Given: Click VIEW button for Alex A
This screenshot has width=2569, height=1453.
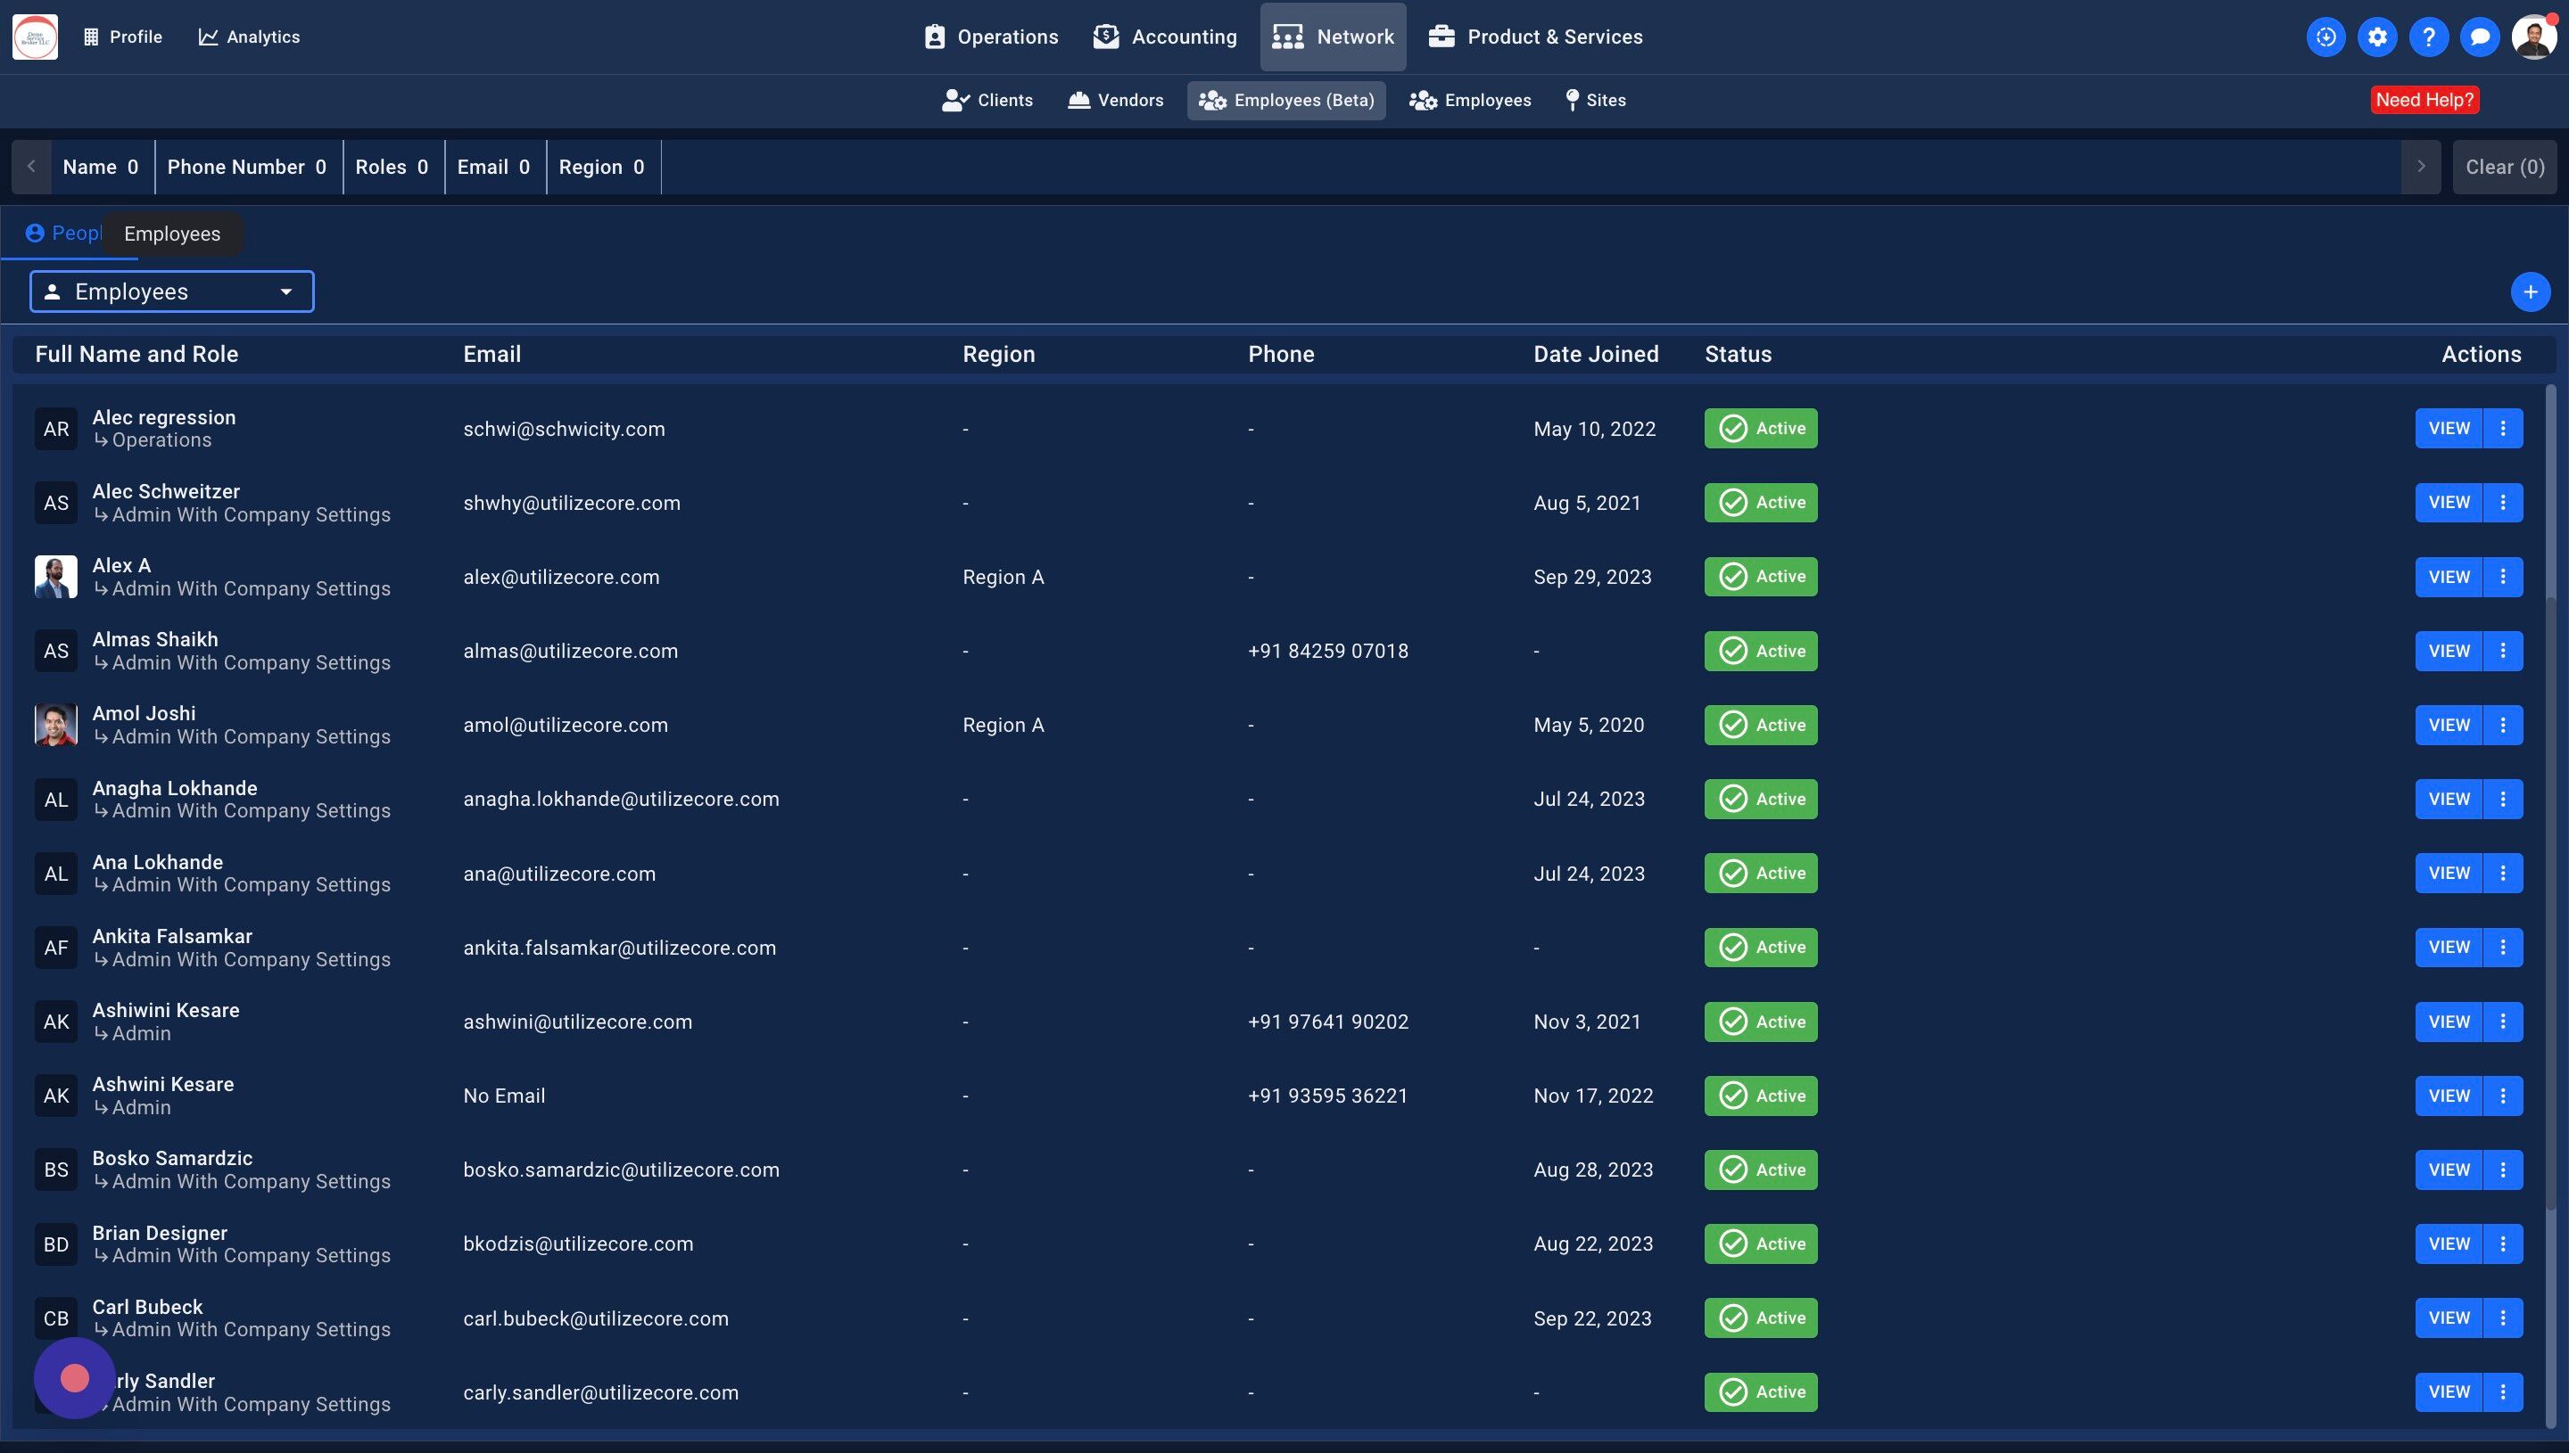Looking at the screenshot, I should click(x=2449, y=577).
